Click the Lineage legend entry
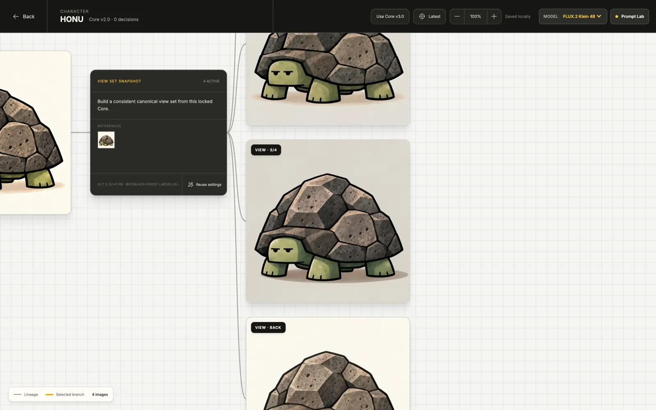The height and width of the screenshot is (410, 656). point(26,394)
